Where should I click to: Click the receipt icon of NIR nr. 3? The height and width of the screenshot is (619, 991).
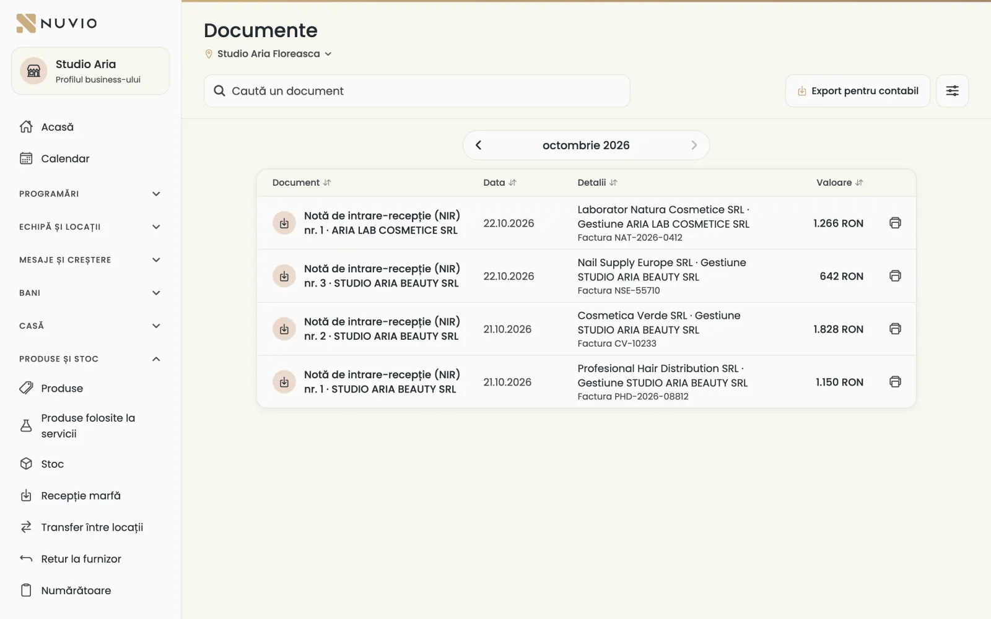coord(284,276)
